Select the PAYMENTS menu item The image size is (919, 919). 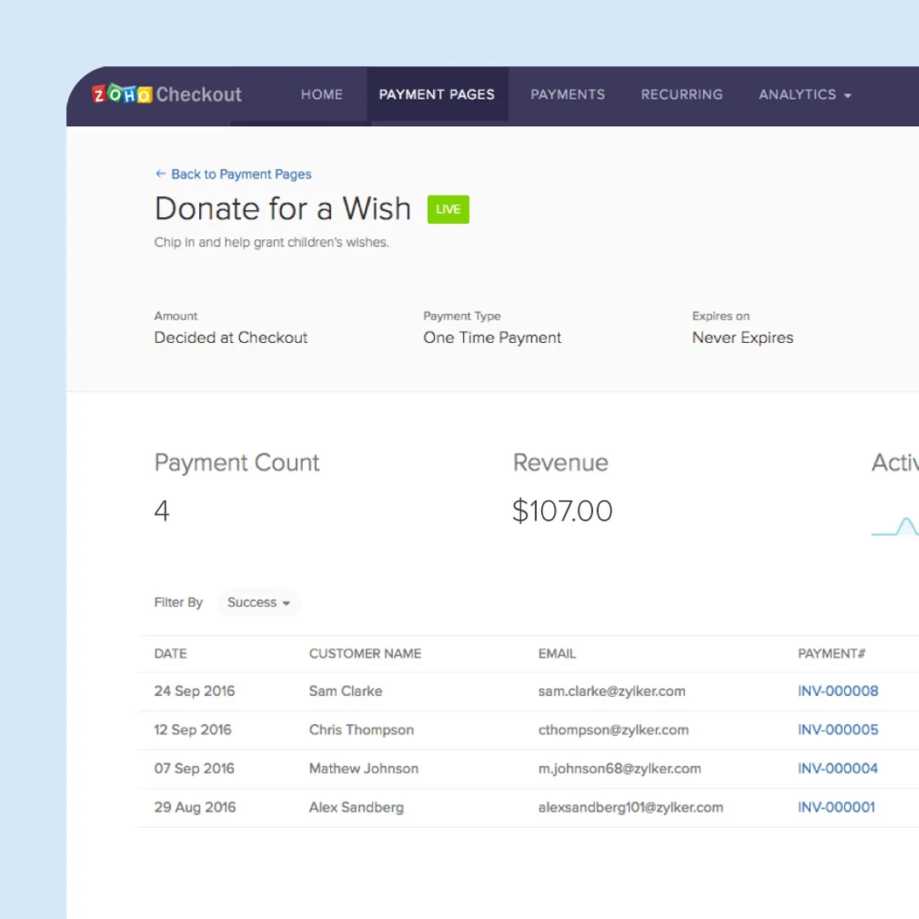[x=568, y=94]
